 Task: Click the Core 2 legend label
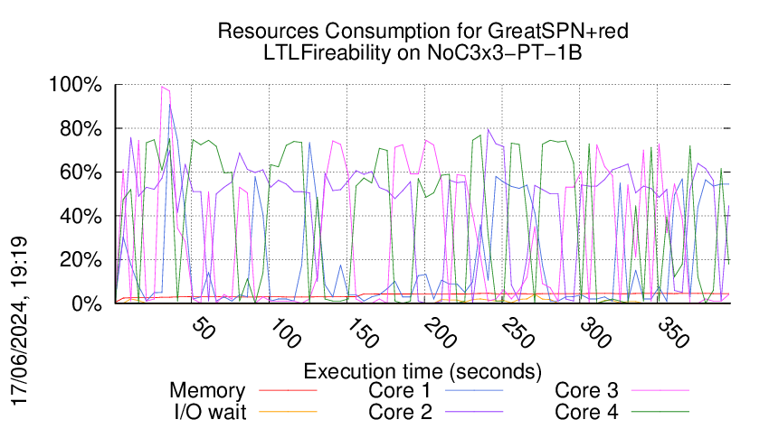(x=400, y=412)
